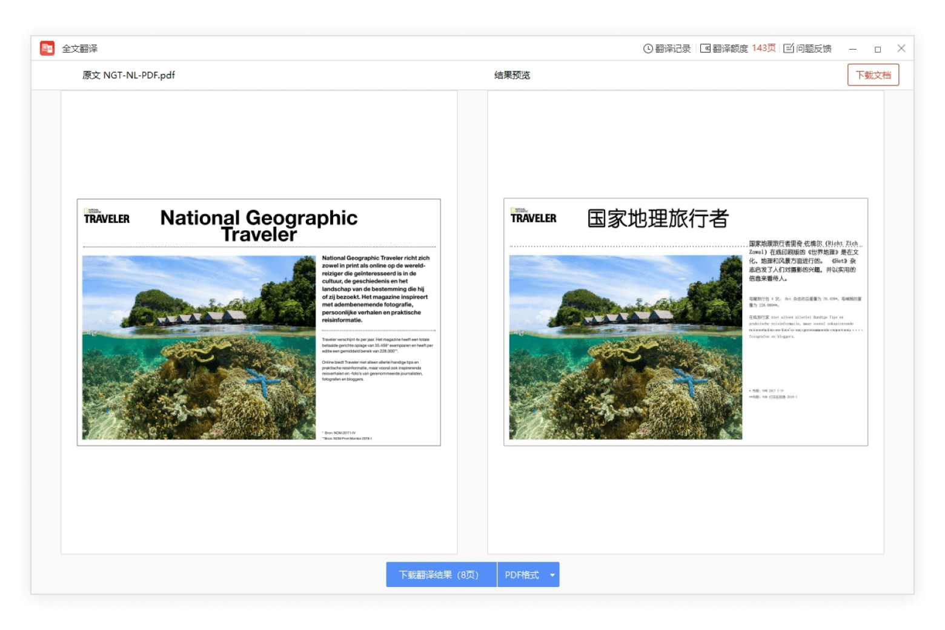Click the 国家地理旅行者 translated heading

(x=658, y=219)
